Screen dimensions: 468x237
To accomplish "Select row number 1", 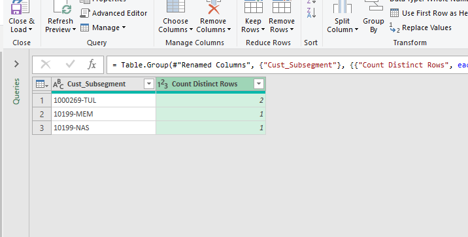I will (42, 100).
